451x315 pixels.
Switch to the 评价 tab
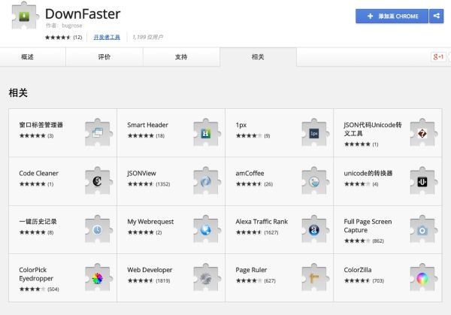(x=104, y=57)
